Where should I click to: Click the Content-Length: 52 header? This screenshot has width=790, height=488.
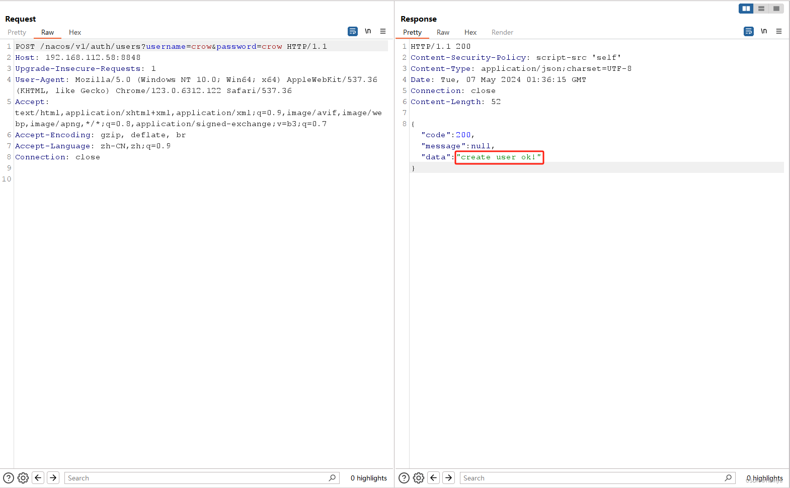[456, 102]
